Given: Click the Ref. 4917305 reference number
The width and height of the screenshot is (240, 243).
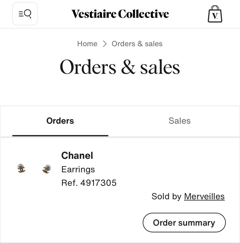Looking at the screenshot, I should coord(89,183).
